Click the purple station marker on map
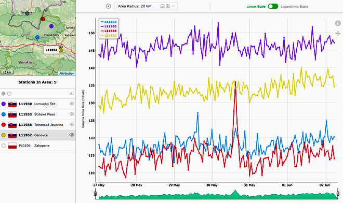Screen dimensions: 343x203 51,26
